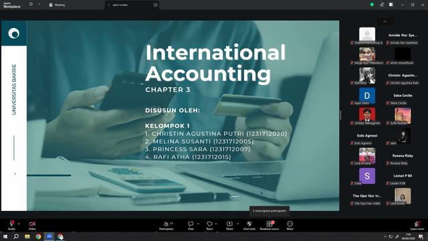Select Lara Ubvita's video thumbnail

(x=403, y=195)
